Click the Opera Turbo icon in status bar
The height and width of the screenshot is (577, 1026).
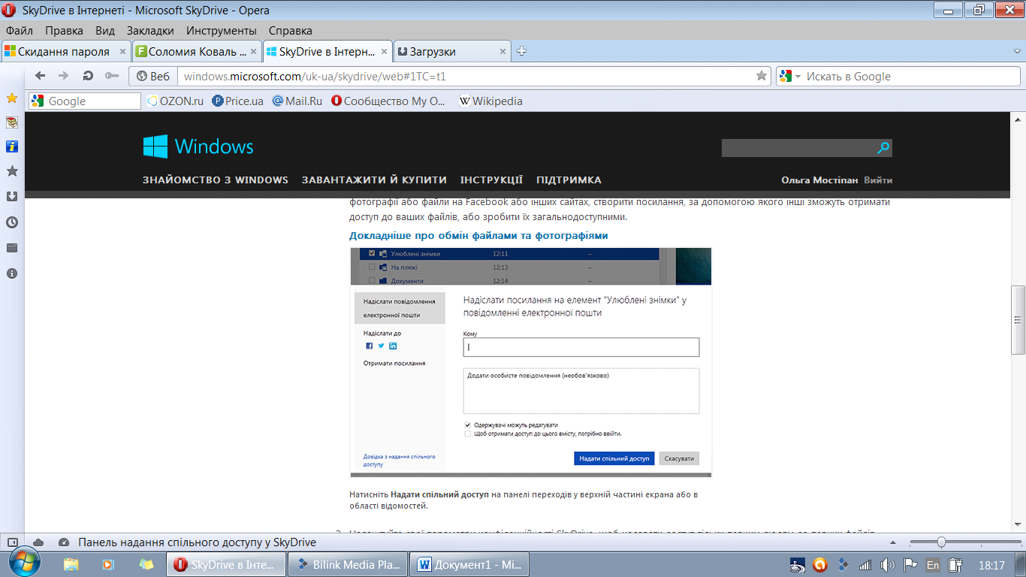tap(64, 542)
